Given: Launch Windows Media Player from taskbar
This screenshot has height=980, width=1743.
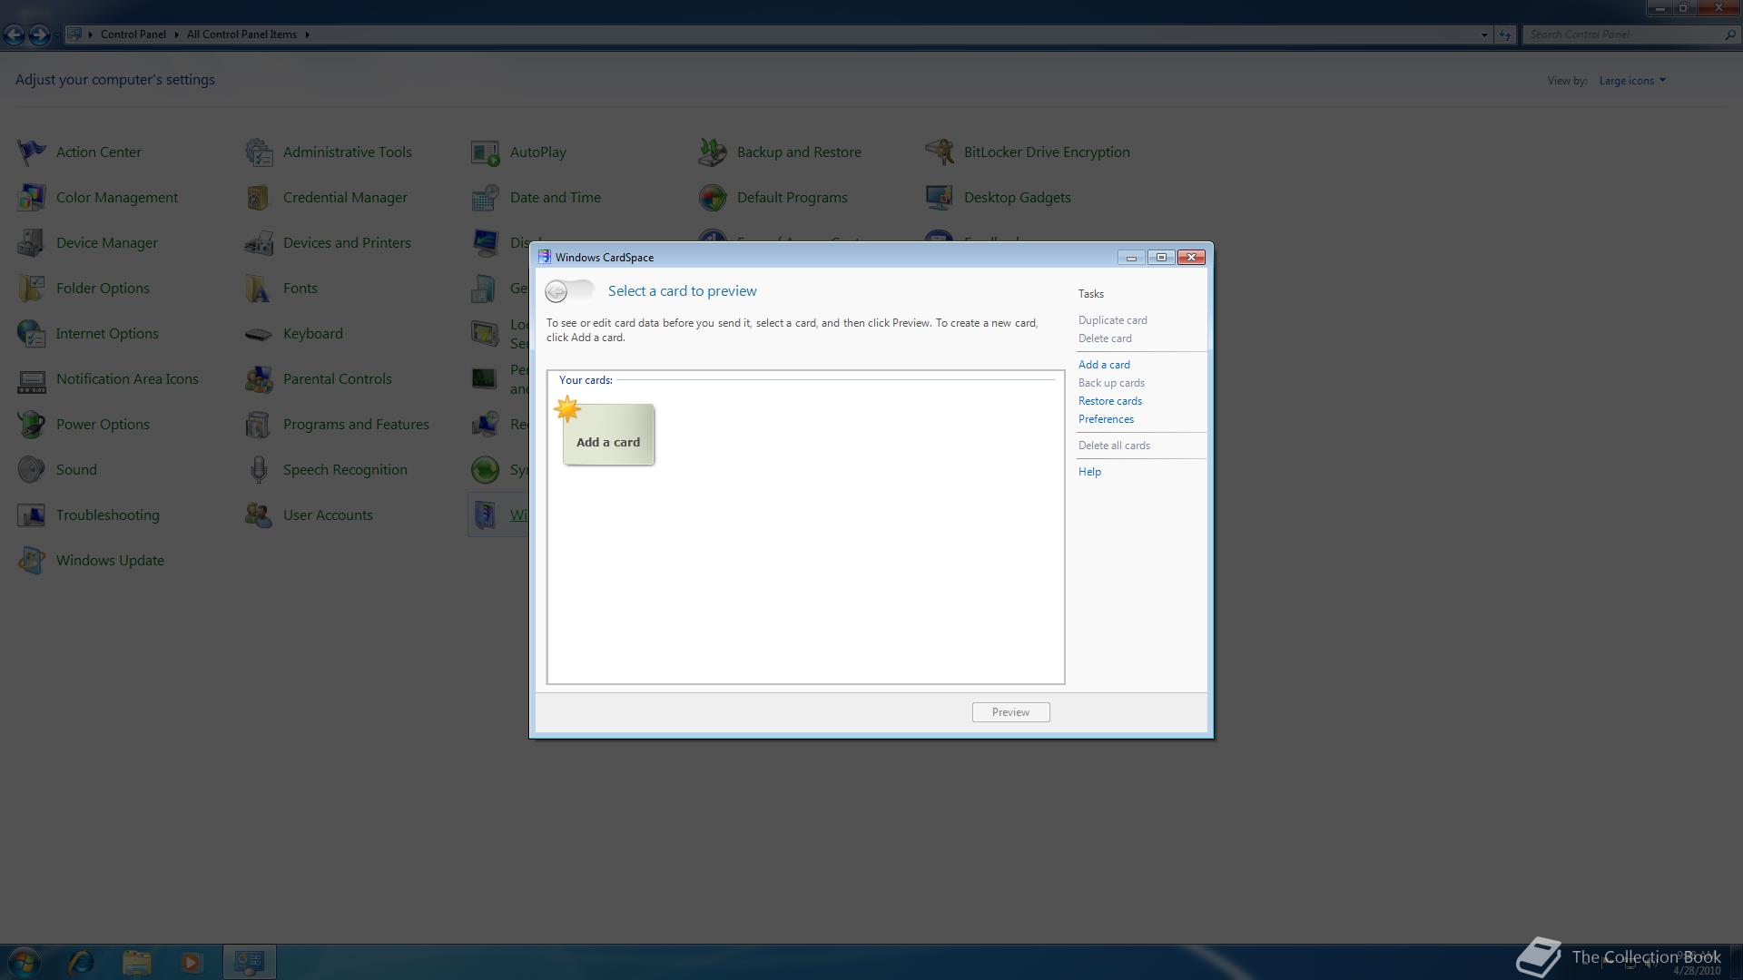Looking at the screenshot, I should pyautogui.click(x=191, y=962).
